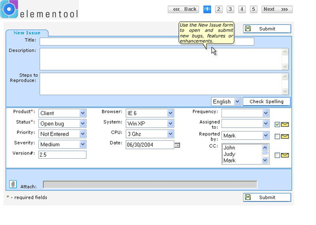Click the floppy disk icon on bottom Submit
The image size is (316, 225).
tap(248, 197)
